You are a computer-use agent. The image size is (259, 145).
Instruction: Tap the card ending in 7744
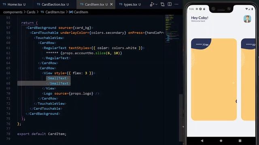click(214, 79)
